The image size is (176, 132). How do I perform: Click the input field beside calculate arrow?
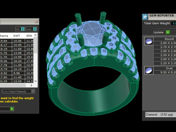coord(5,109)
